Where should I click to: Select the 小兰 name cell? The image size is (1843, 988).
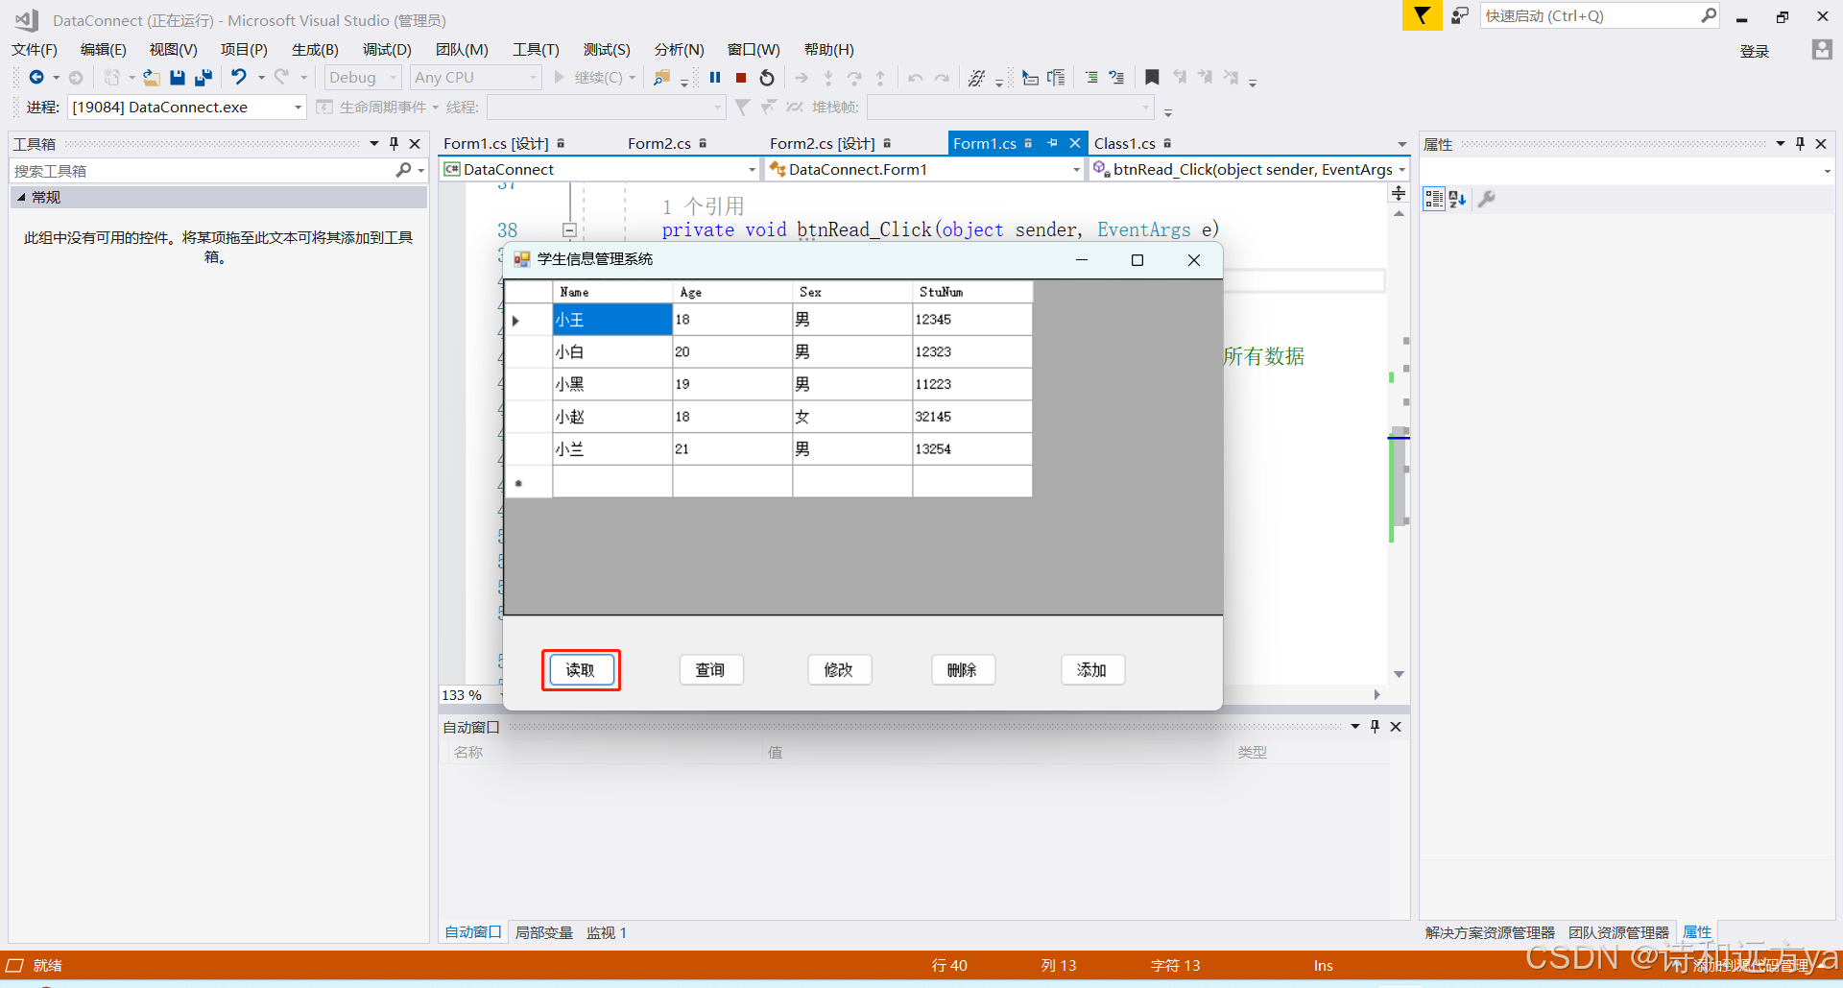point(612,448)
